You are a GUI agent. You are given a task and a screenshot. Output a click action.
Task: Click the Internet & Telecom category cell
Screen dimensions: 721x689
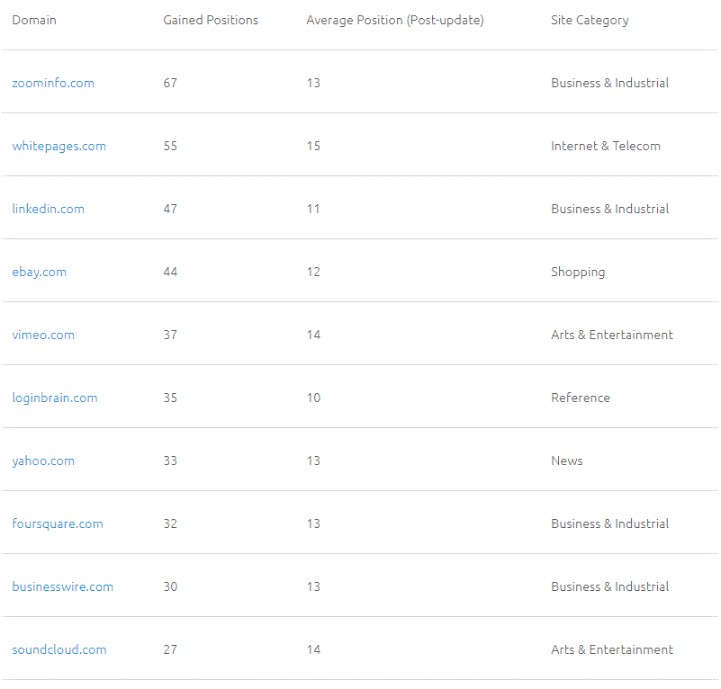tap(605, 146)
